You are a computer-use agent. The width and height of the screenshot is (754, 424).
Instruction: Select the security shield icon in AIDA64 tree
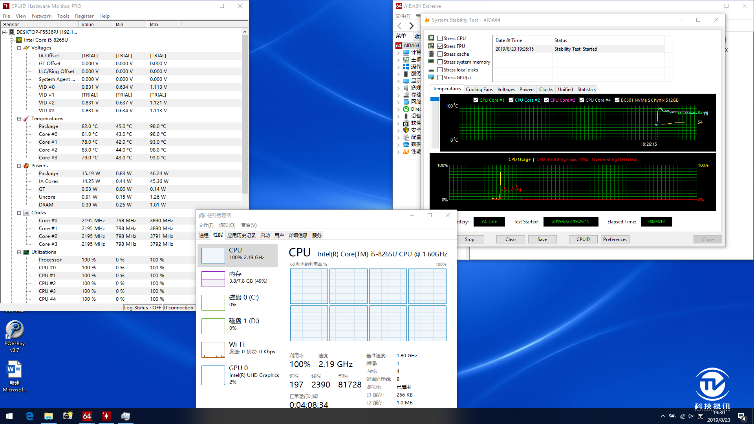(x=406, y=130)
